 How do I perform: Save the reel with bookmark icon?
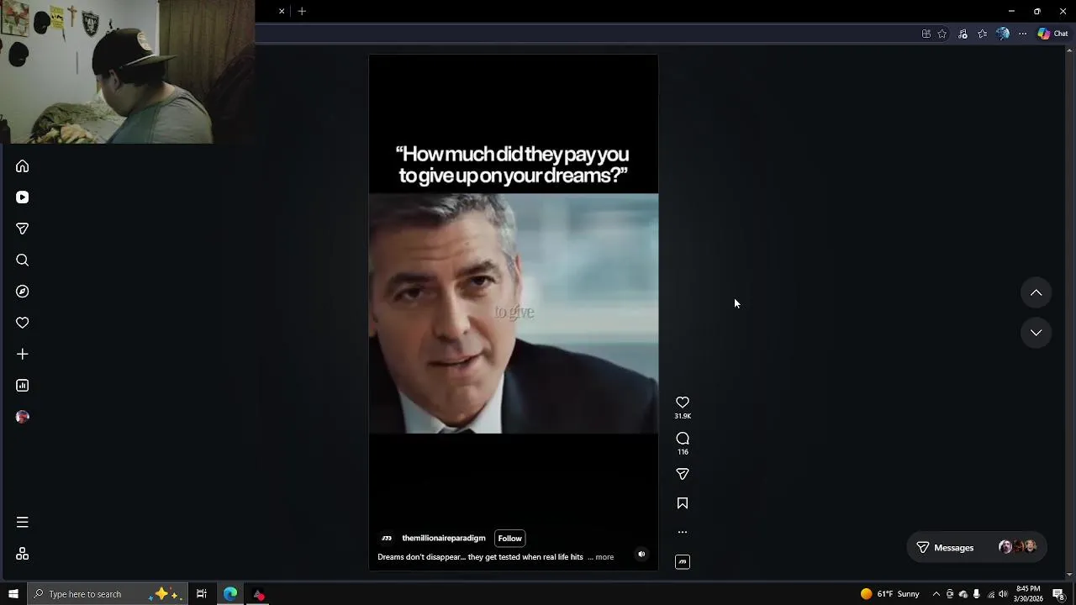683,503
